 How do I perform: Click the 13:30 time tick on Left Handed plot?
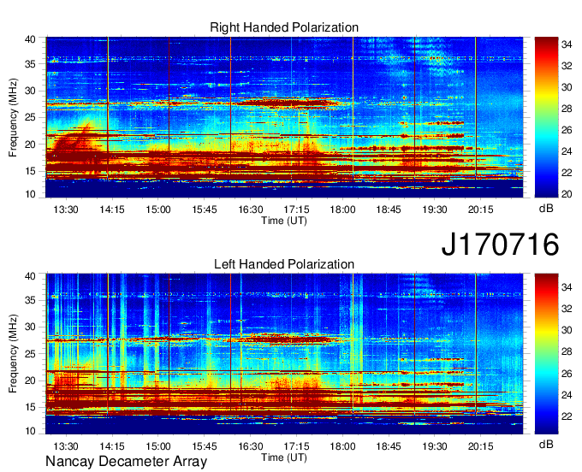click(x=66, y=445)
